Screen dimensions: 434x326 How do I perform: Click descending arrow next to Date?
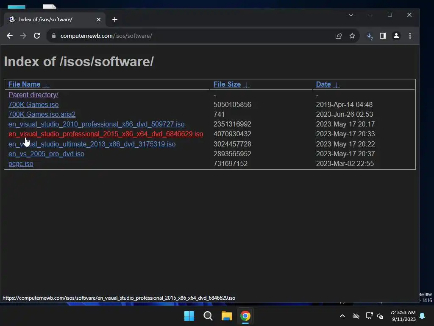coord(336,85)
